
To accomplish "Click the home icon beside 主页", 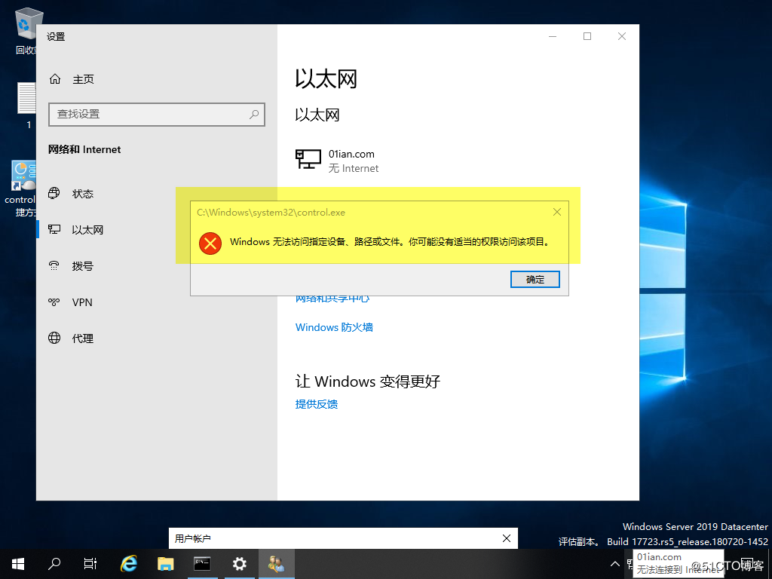I will point(55,78).
